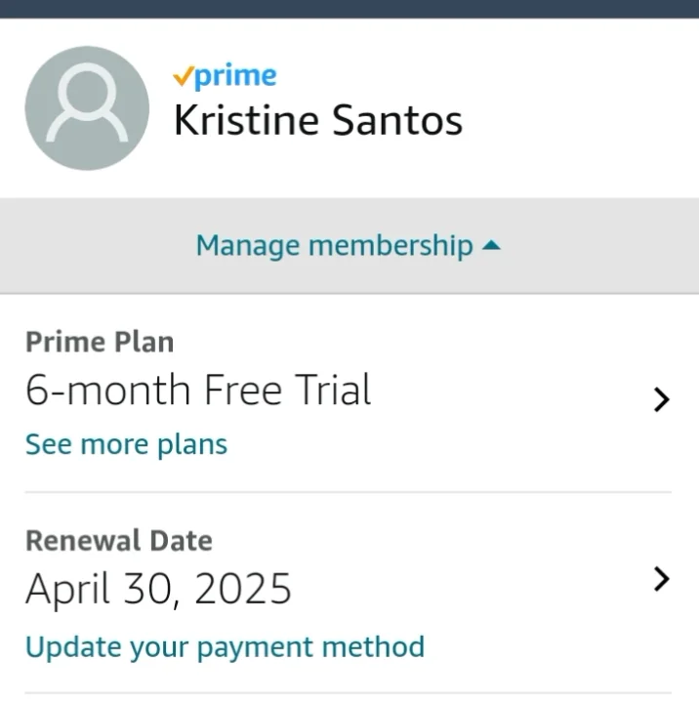The height and width of the screenshot is (703, 699).
Task: Click the orange Prime checkmark logo
Action: coord(184,76)
